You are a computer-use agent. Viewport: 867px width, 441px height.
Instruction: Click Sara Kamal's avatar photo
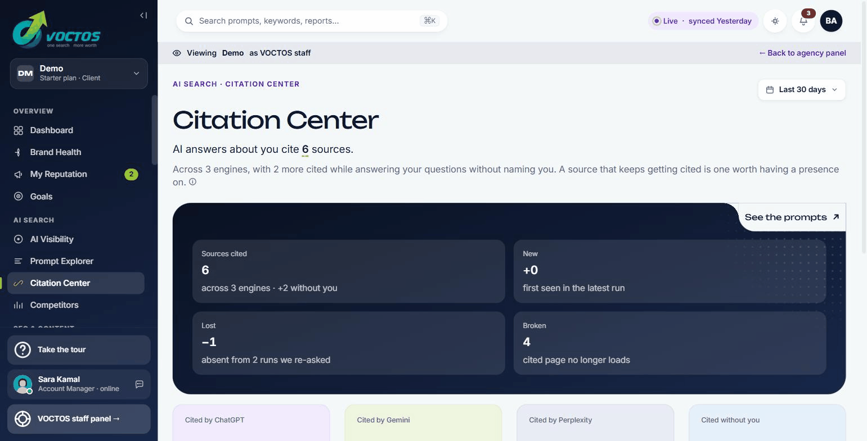(23, 384)
